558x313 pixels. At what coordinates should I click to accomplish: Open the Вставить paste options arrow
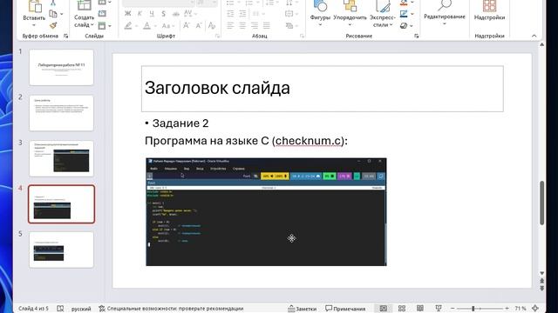[34, 25]
